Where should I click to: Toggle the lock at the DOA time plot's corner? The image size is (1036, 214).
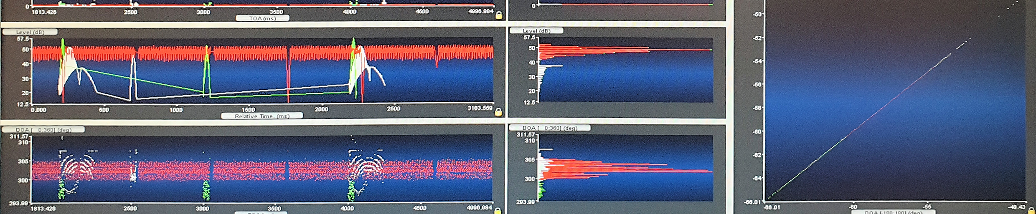(498, 211)
